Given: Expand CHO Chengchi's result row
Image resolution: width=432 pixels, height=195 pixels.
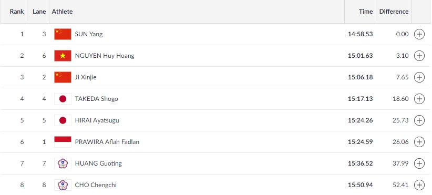Looking at the screenshot, I should coord(419,185).
